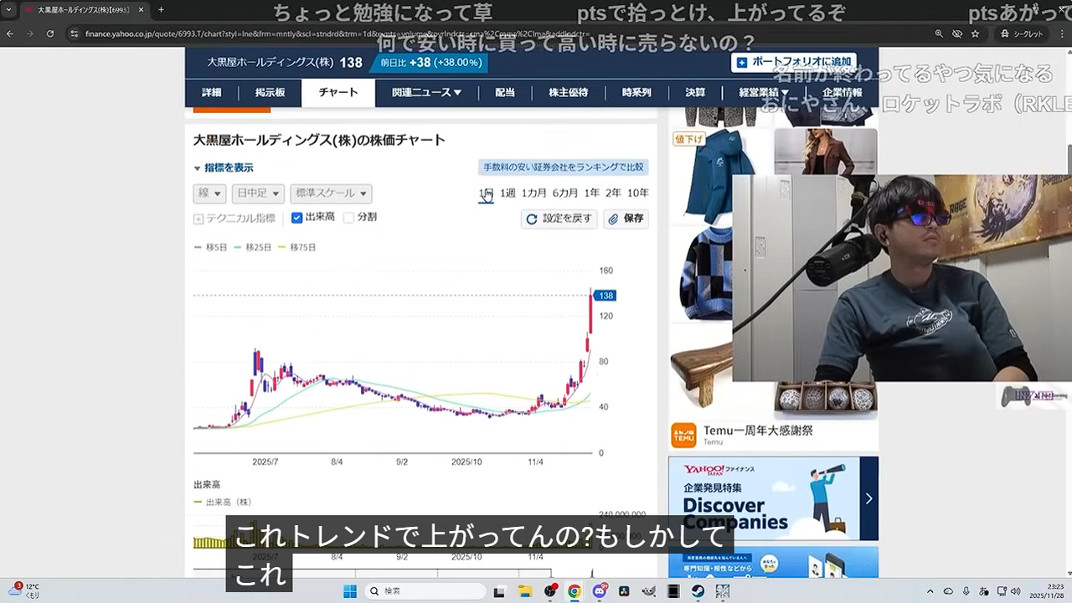
Task: Uncheck the 出来高 volume checkbox
Action: click(x=296, y=218)
